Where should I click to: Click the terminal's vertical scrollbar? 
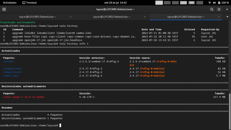(x=230, y=110)
